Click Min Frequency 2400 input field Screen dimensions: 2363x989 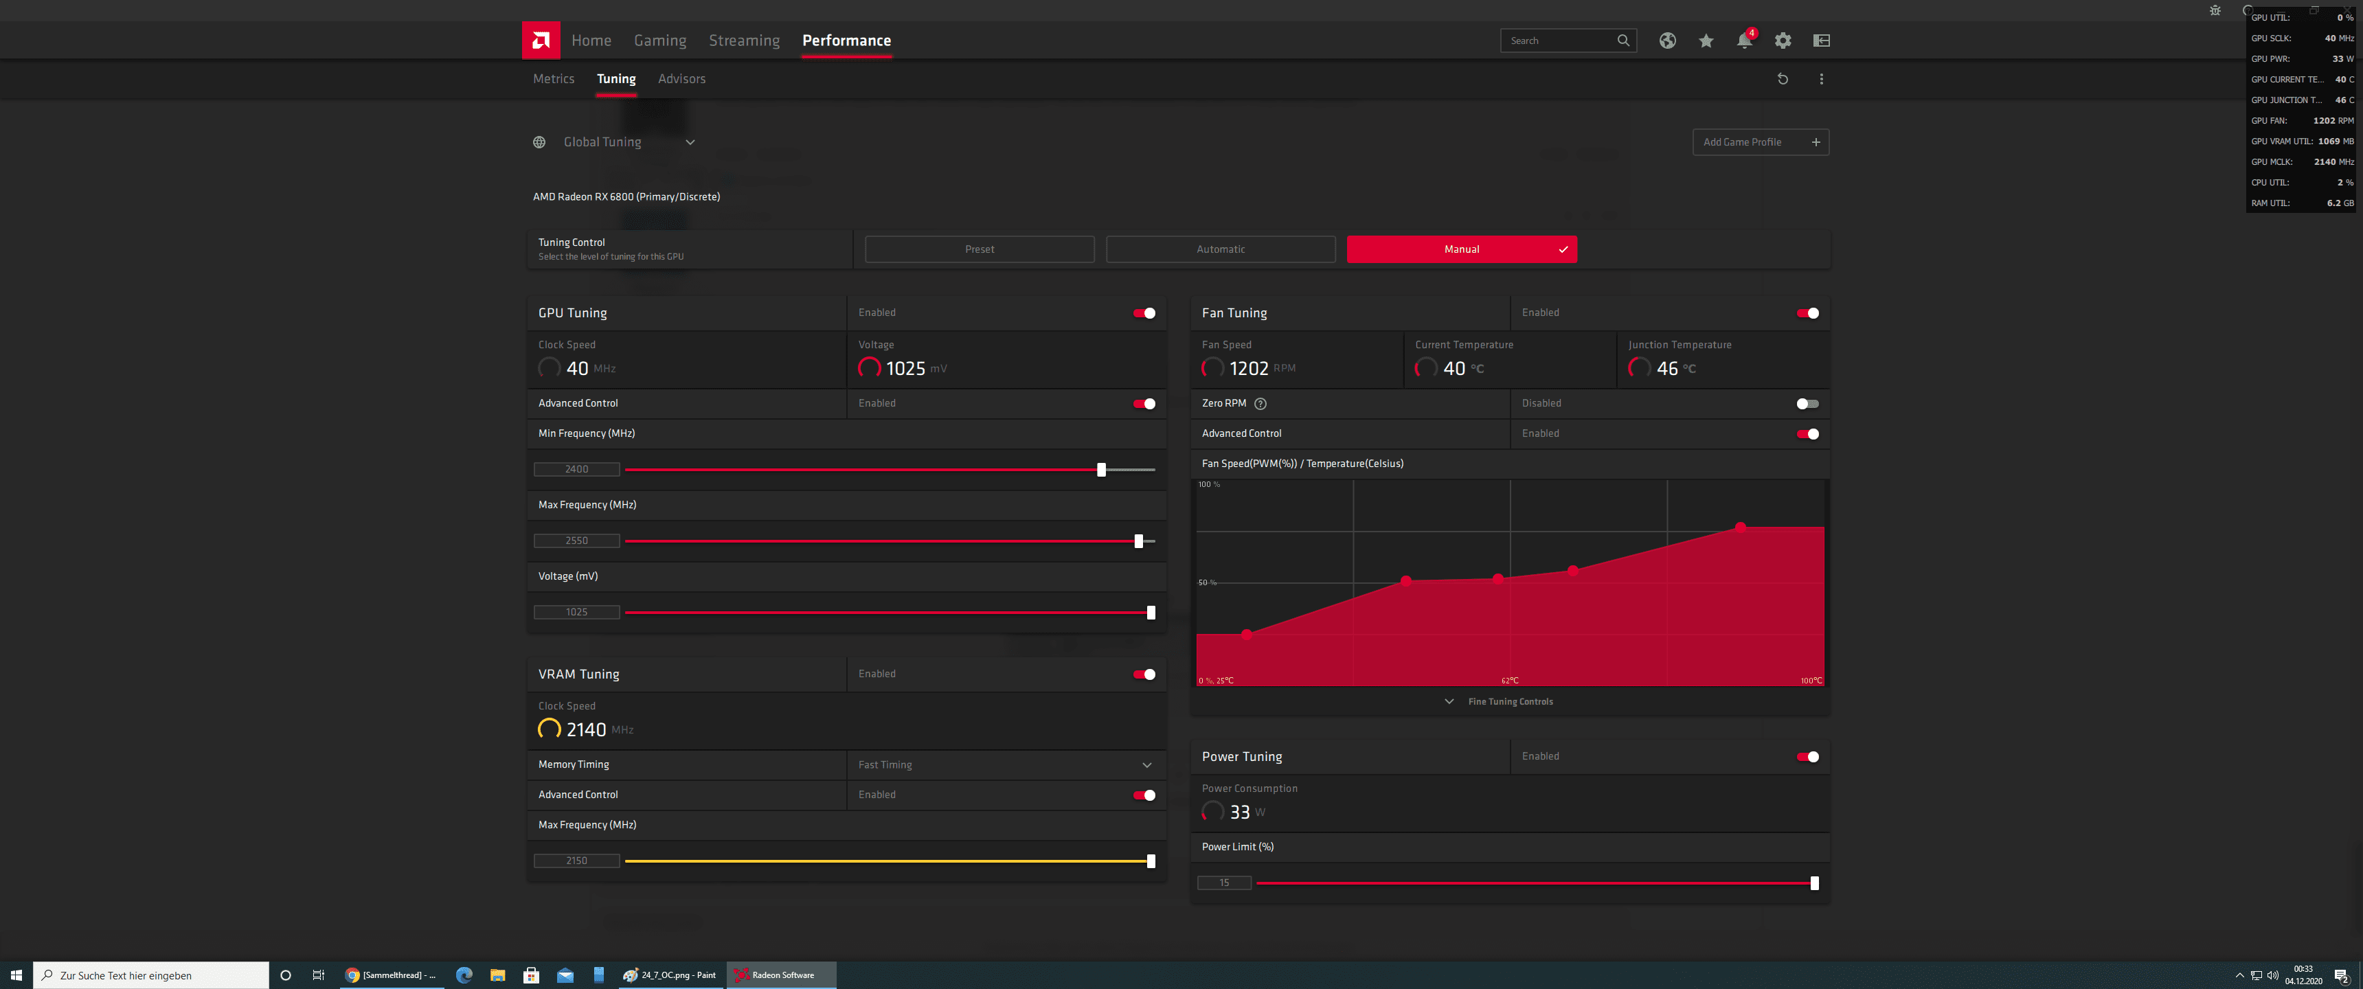pyautogui.click(x=577, y=470)
